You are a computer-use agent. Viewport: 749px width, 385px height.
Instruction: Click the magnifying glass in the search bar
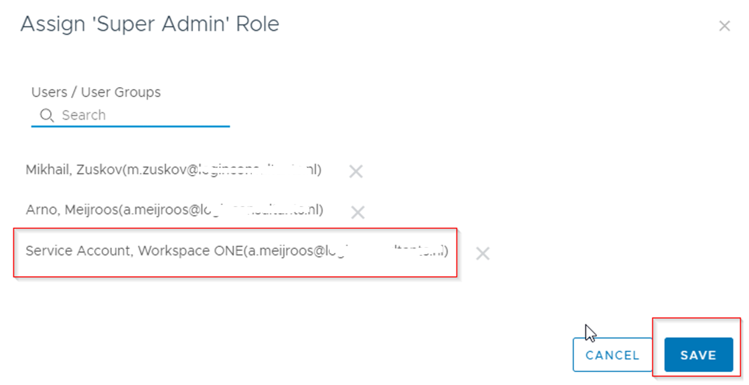point(47,115)
